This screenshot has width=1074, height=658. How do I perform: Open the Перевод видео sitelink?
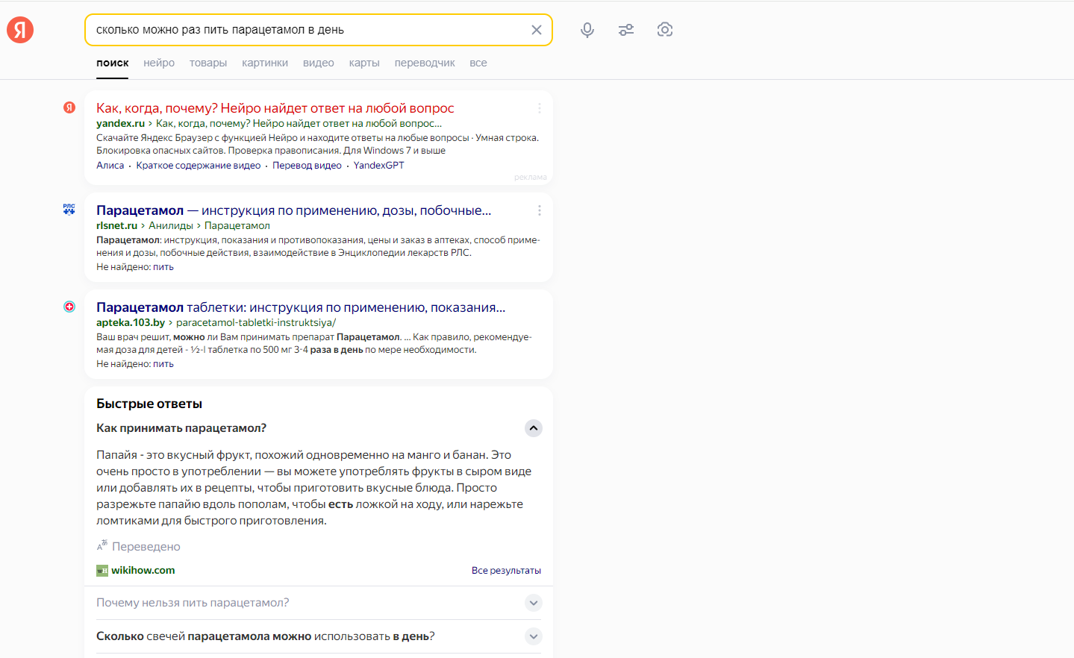tap(307, 166)
